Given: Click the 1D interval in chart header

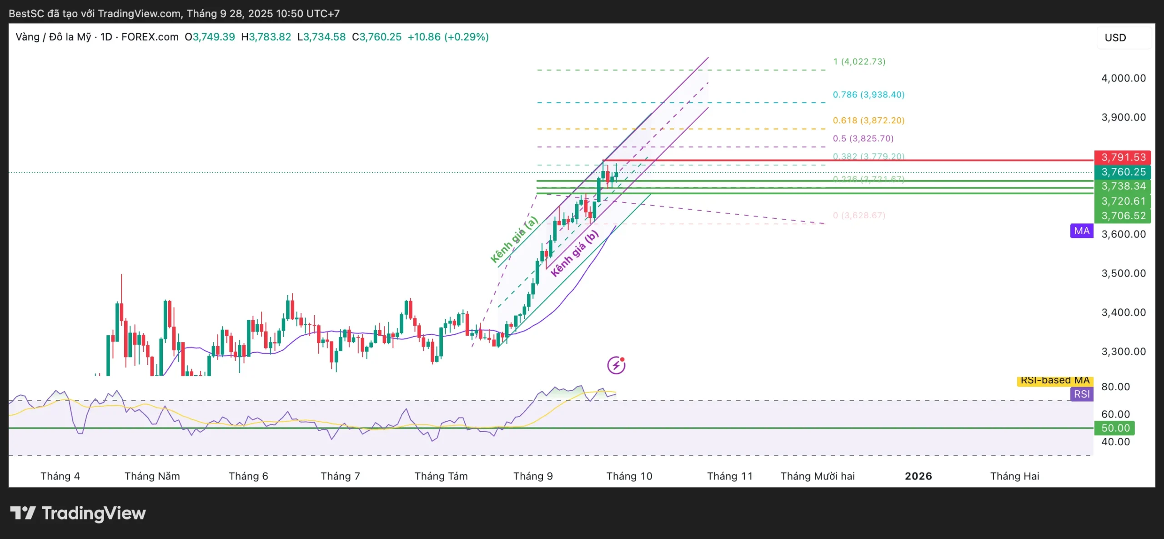Looking at the screenshot, I should click(x=106, y=37).
